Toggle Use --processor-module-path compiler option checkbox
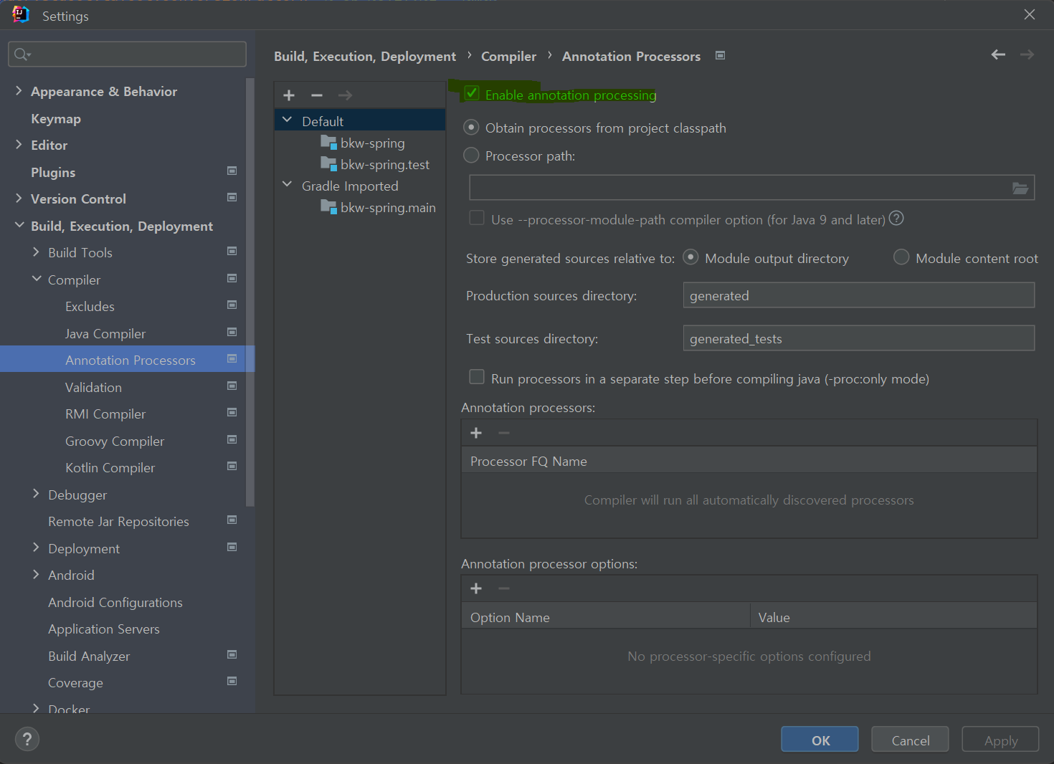The image size is (1054, 764). pyautogui.click(x=477, y=218)
